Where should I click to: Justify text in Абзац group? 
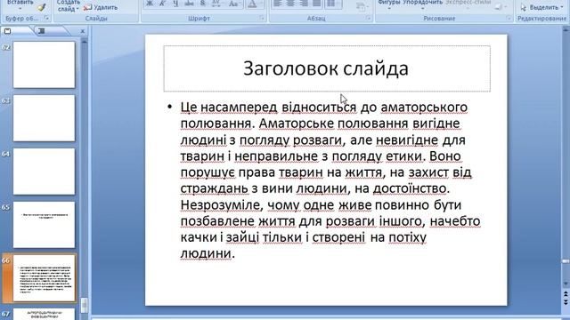[317, 4]
